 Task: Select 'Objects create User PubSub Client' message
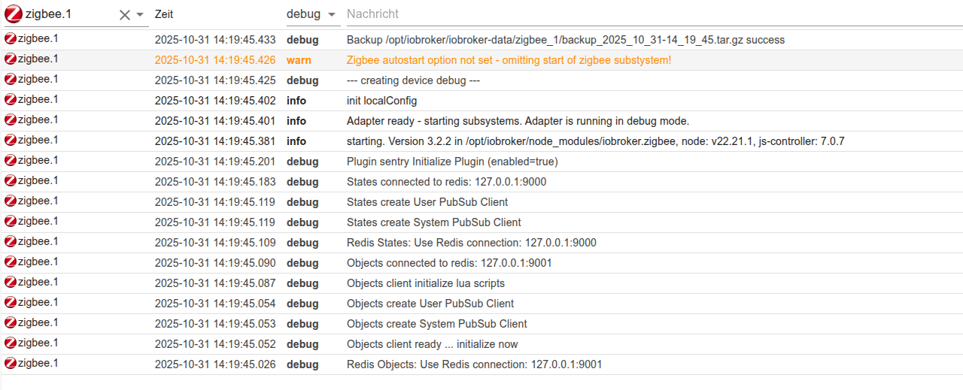[x=430, y=304]
